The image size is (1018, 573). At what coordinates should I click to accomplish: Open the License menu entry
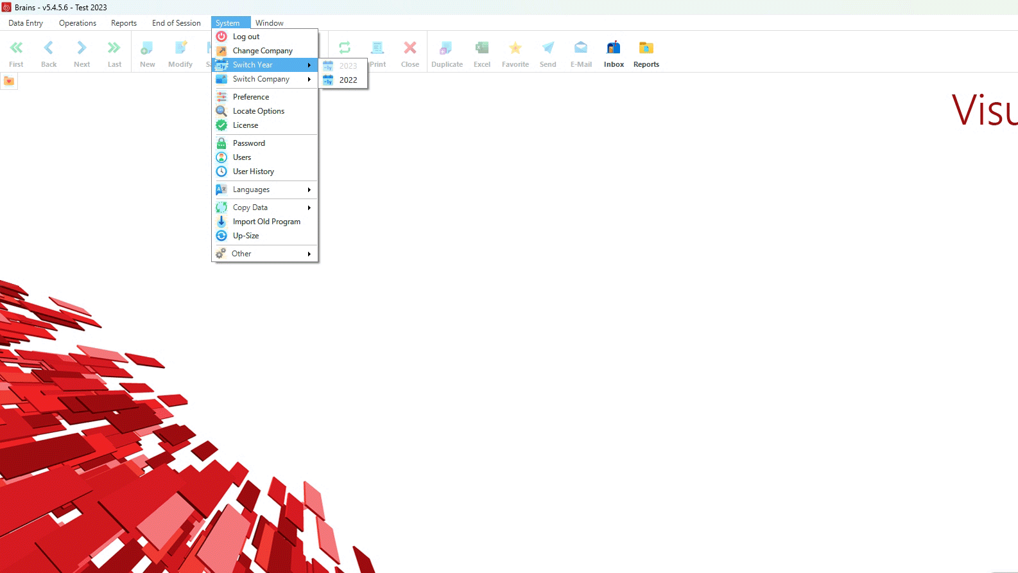click(x=265, y=125)
